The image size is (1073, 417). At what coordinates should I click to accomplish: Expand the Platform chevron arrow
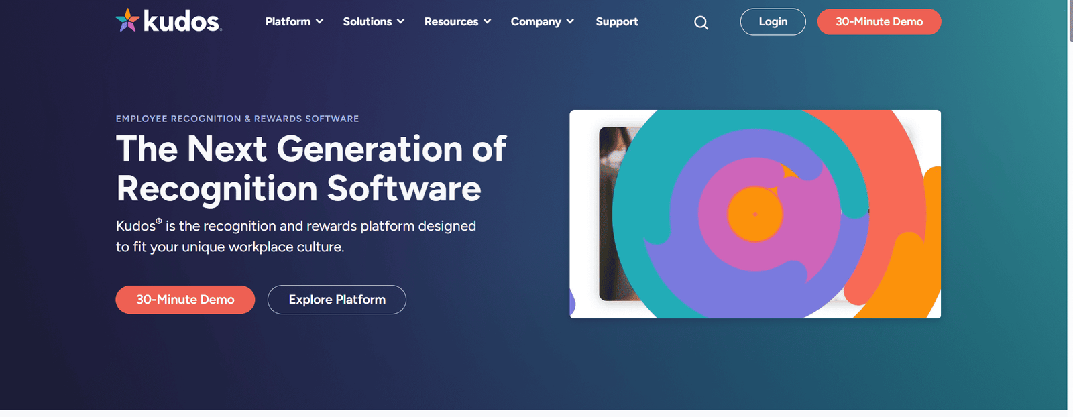(x=319, y=21)
